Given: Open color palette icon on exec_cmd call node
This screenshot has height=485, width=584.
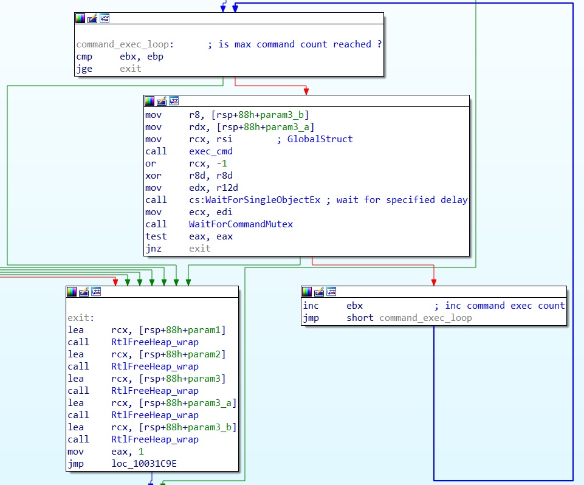Looking at the screenshot, I should coord(149,101).
